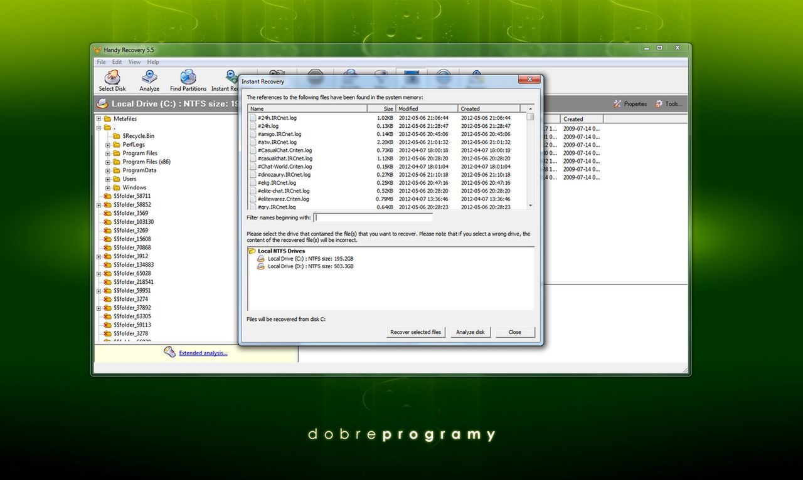Click the Local NTFS Drives folder icon

click(x=252, y=251)
